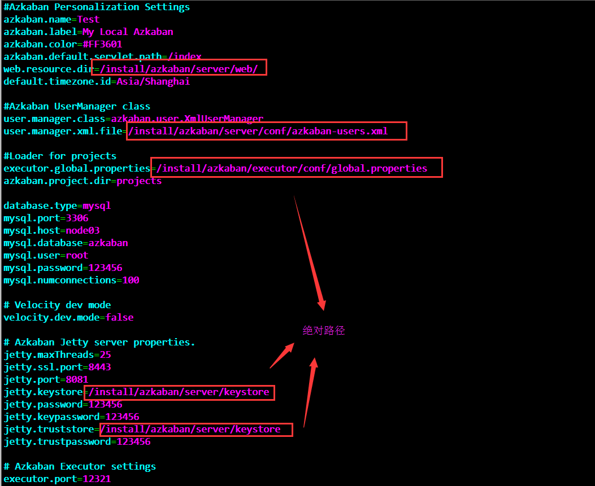Click the "user.manager.xml.file" property line

[x=196, y=131]
